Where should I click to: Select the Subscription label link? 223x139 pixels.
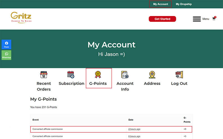71,84
